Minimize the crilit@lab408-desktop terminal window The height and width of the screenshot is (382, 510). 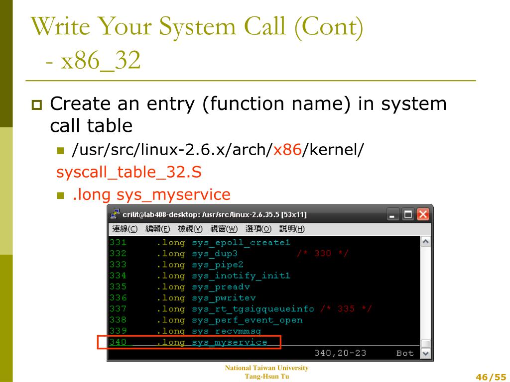(392, 214)
